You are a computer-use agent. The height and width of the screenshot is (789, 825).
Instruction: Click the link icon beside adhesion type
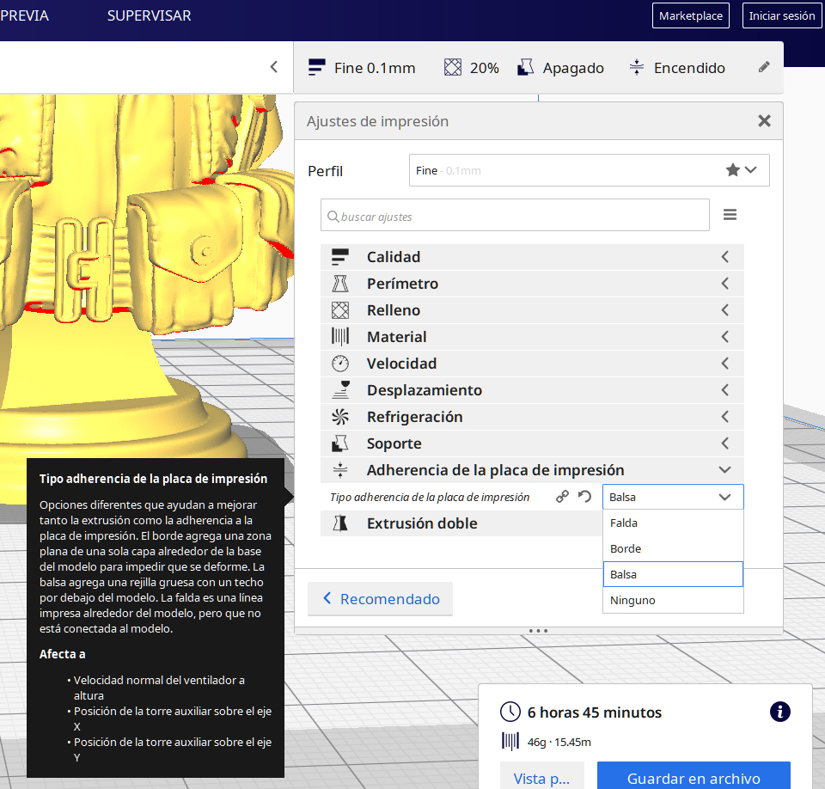(x=562, y=497)
